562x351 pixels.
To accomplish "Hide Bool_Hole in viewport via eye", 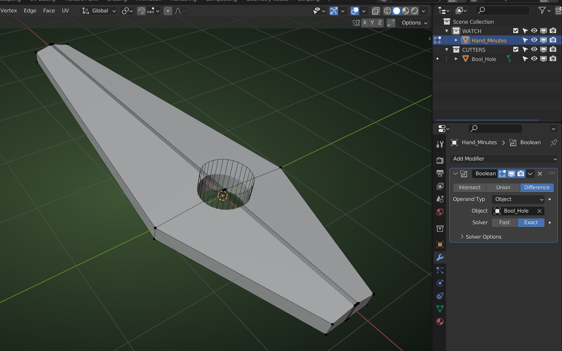I will pos(534,59).
